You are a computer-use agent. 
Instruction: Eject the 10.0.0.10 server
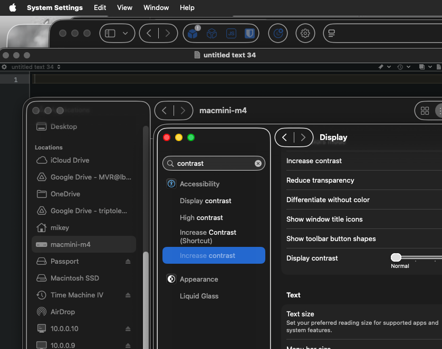pyautogui.click(x=128, y=328)
